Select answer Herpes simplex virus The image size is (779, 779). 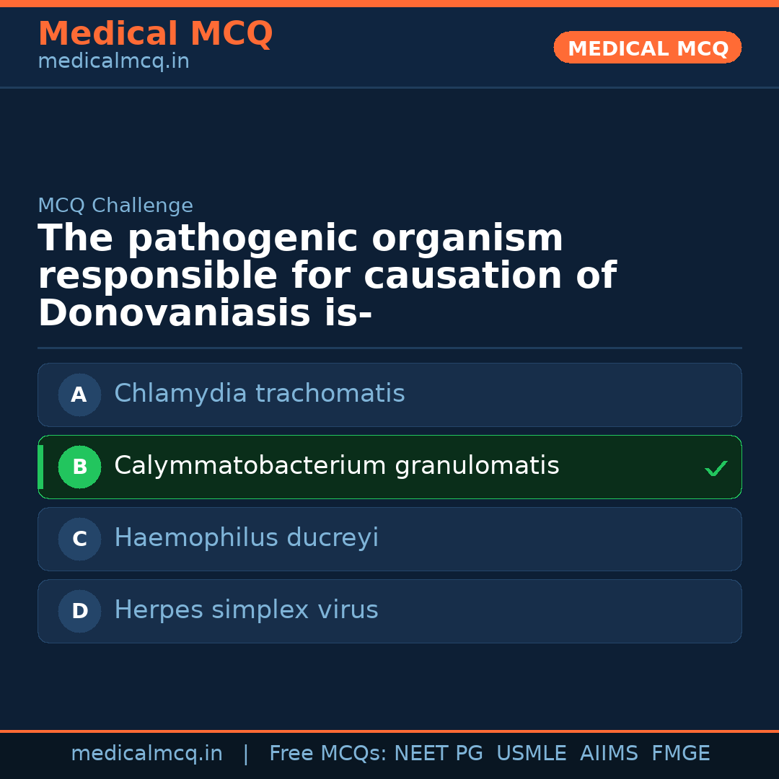tap(246, 610)
